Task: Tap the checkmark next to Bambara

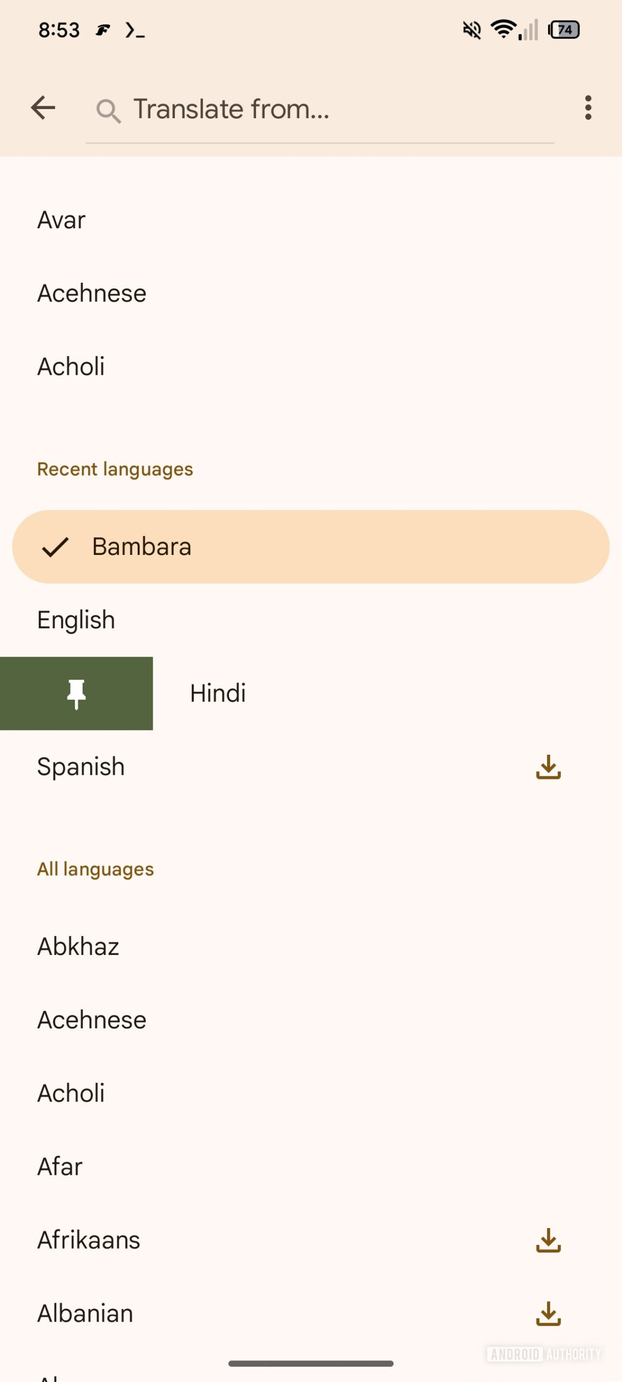Action: pos(56,547)
